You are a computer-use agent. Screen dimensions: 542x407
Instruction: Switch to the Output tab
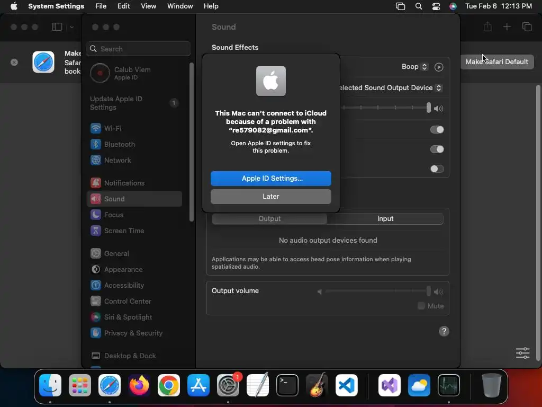click(x=269, y=219)
